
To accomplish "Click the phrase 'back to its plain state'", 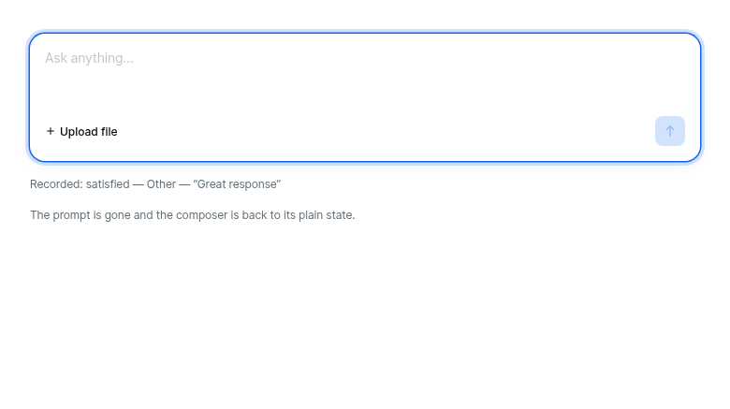I will pos(299,215).
